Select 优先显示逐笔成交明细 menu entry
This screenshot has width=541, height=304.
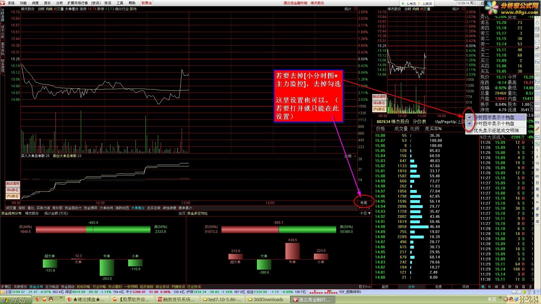tap(496, 131)
